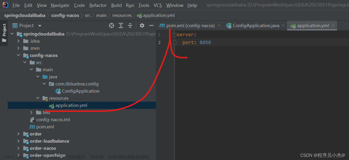The image size is (349, 160).
Task: Click the ConfigApplication Spring class icon in tree
Action: click(58, 91)
